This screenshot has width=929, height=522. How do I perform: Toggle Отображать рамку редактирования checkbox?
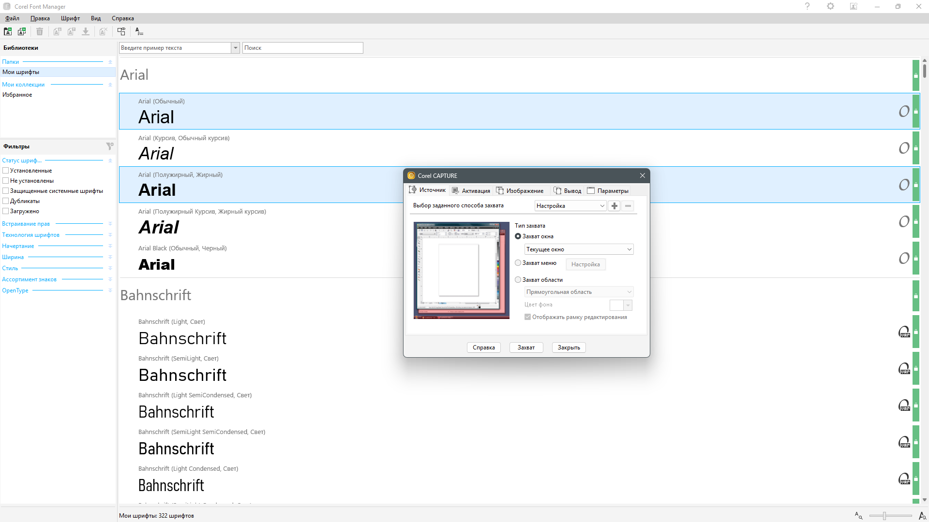[528, 317]
